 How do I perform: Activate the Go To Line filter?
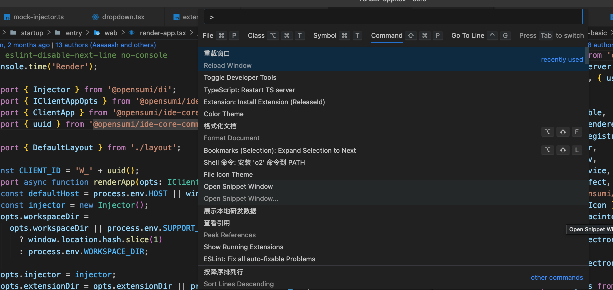(468, 35)
